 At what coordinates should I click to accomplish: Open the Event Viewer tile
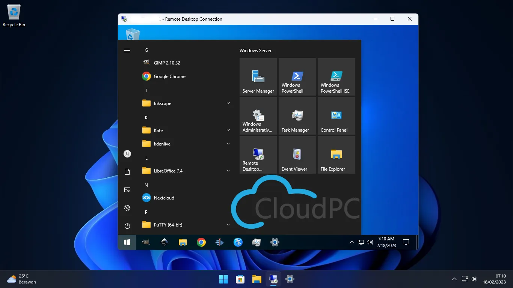click(297, 155)
